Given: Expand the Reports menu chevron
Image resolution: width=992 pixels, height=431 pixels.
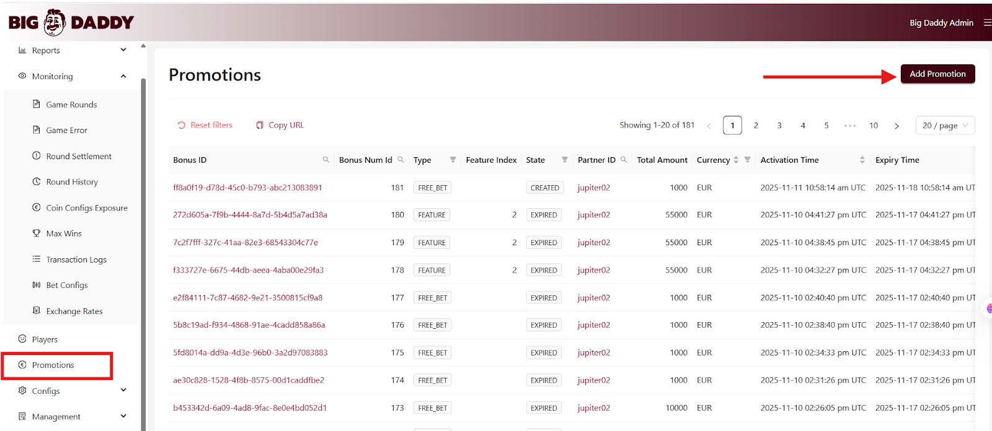Looking at the screenshot, I should tap(123, 50).
